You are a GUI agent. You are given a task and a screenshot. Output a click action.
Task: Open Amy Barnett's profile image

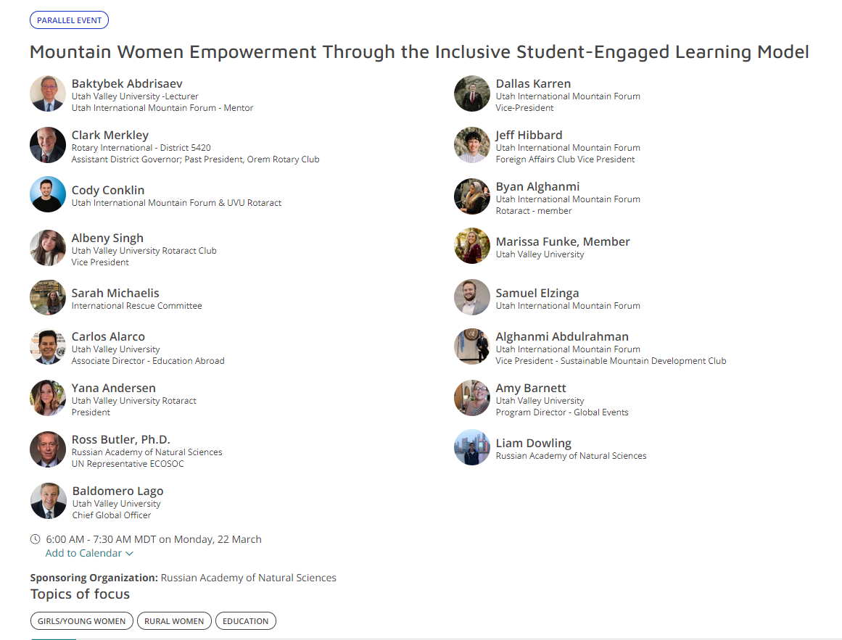pos(472,398)
